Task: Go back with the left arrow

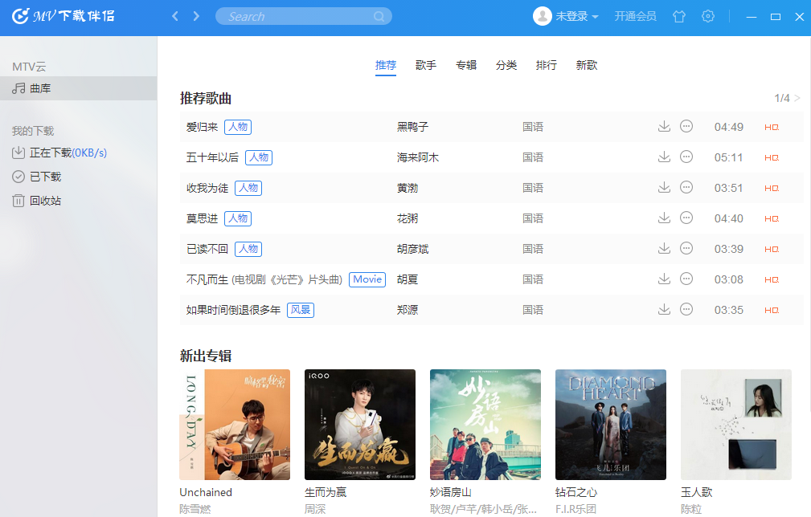Action: (x=175, y=16)
